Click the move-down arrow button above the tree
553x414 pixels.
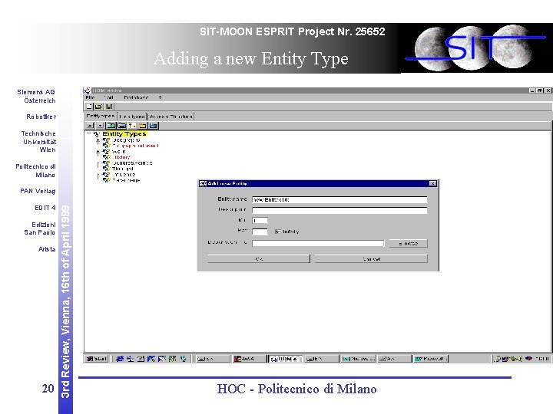coord(100,125)
